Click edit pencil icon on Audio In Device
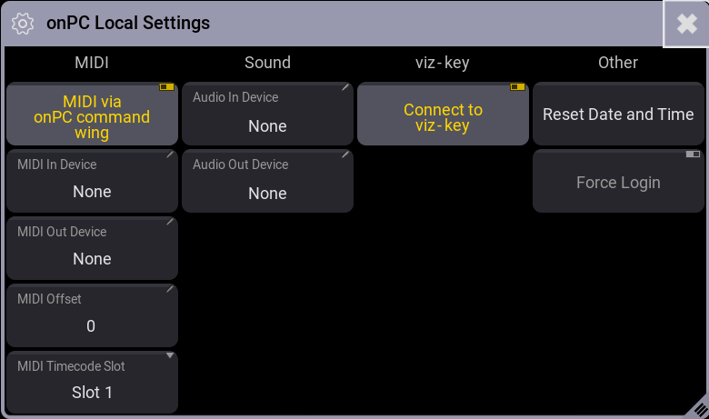The image size is (709, 419). [x=345, y=87]
